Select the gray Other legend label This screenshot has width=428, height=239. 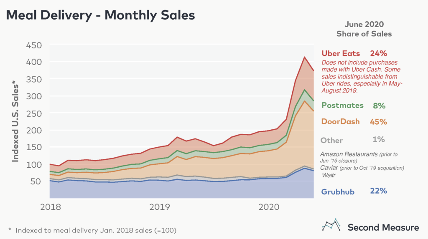tap(332, 141)
